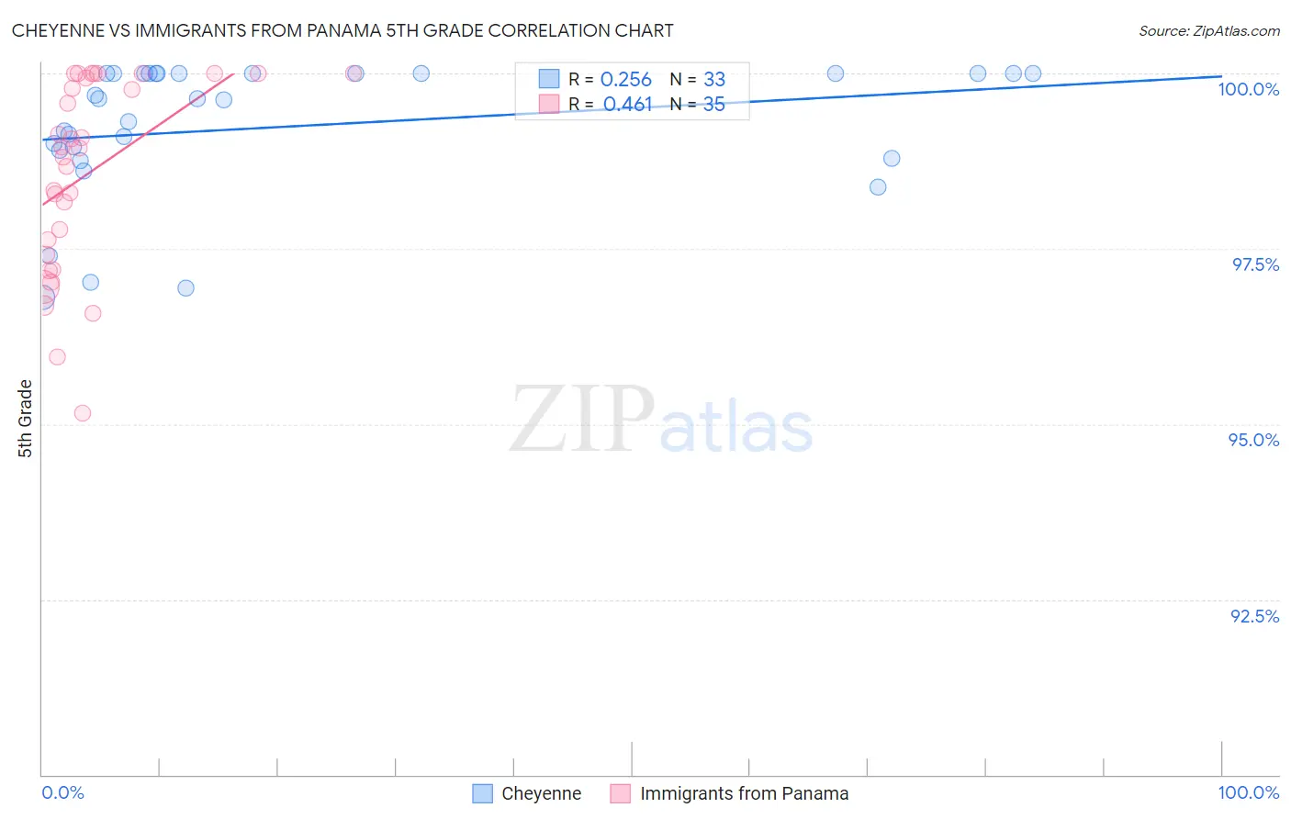This screenshot has width=1291, height=819.
Task: Click the blue swatch beside R = 0.256
Action: pyautogui.click(x=549, y=79)
